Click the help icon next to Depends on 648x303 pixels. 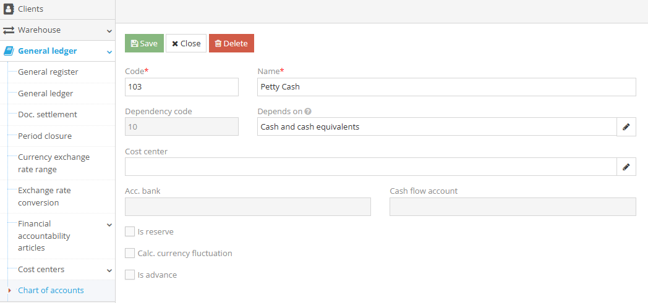point(308,112)
